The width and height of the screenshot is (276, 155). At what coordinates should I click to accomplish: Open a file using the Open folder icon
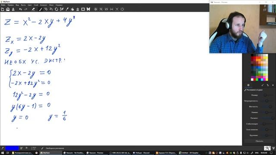(8, 9)
